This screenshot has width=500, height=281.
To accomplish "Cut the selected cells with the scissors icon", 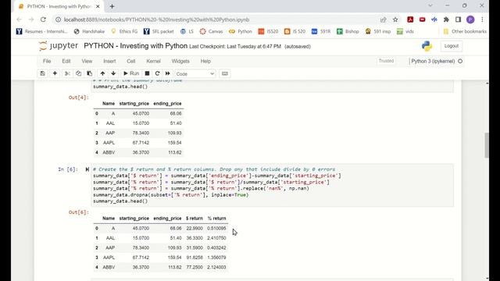I will click(67, 73).
